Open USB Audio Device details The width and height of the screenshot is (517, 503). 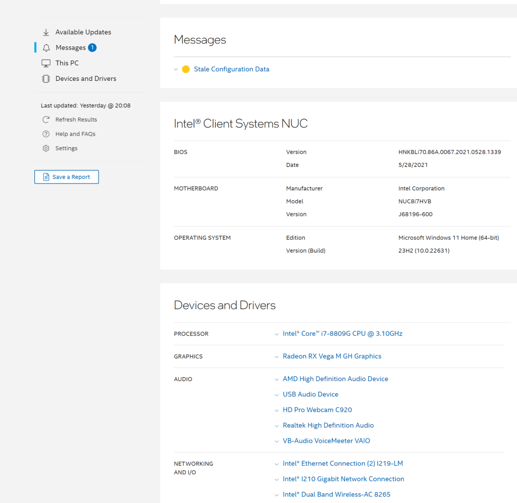(x=311, y=394)
